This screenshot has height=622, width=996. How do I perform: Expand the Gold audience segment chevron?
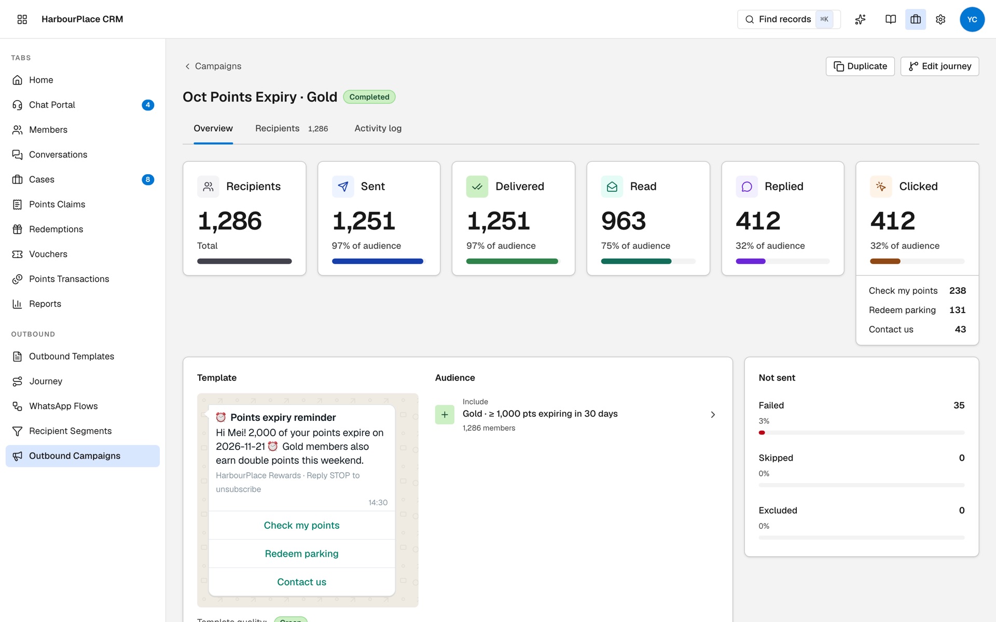coord(713,415)
